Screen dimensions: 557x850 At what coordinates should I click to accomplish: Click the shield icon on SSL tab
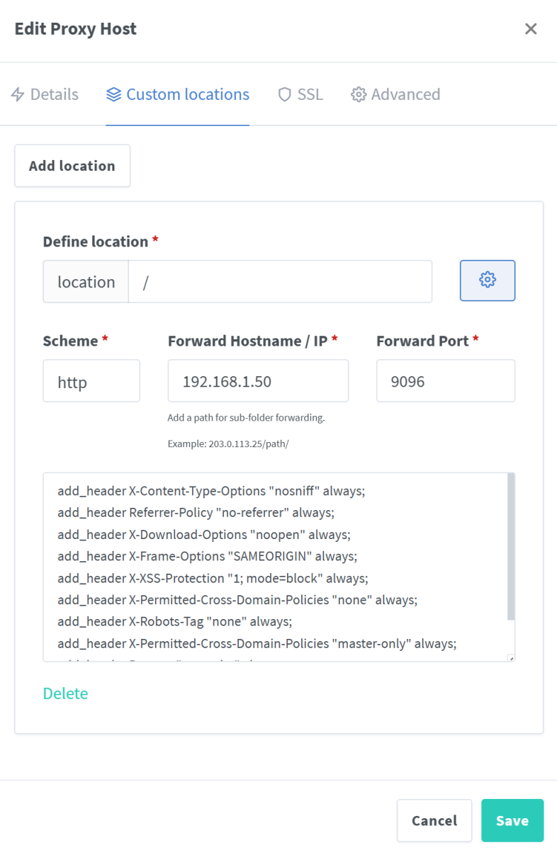pos(285,94)
